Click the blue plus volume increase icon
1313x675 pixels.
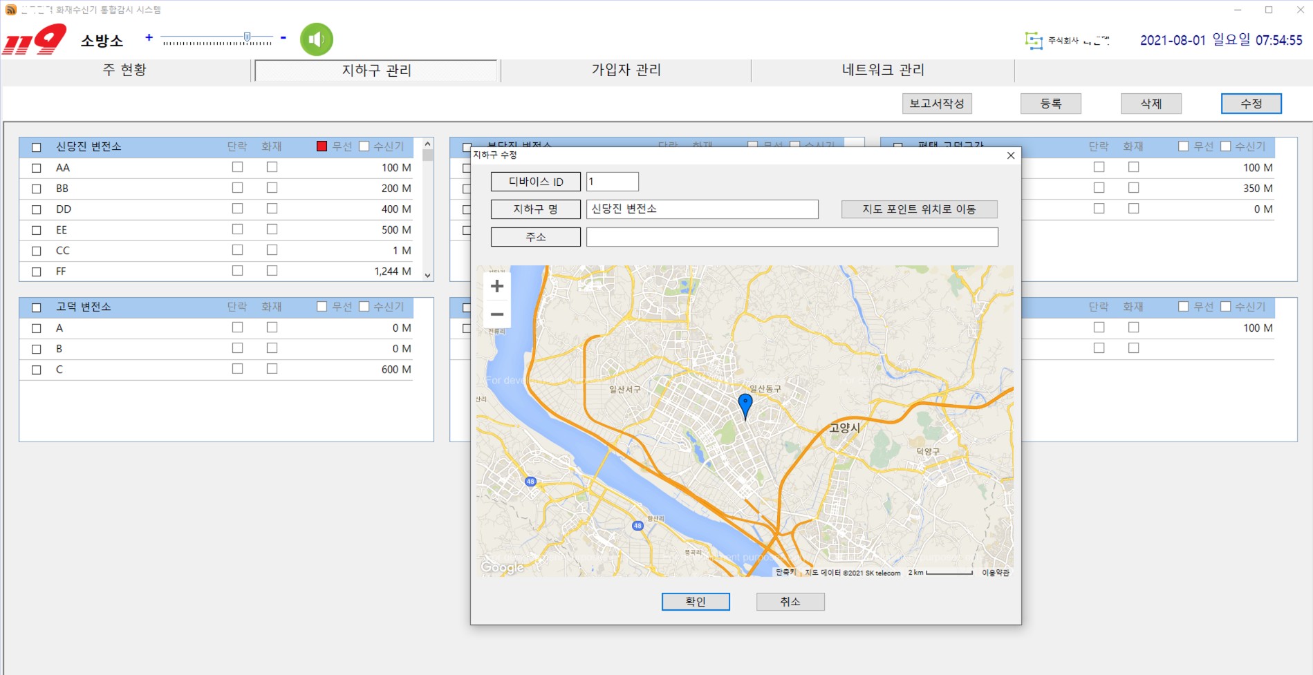tap(149, 37)
